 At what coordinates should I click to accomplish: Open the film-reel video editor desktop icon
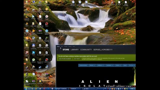point(47,46)
